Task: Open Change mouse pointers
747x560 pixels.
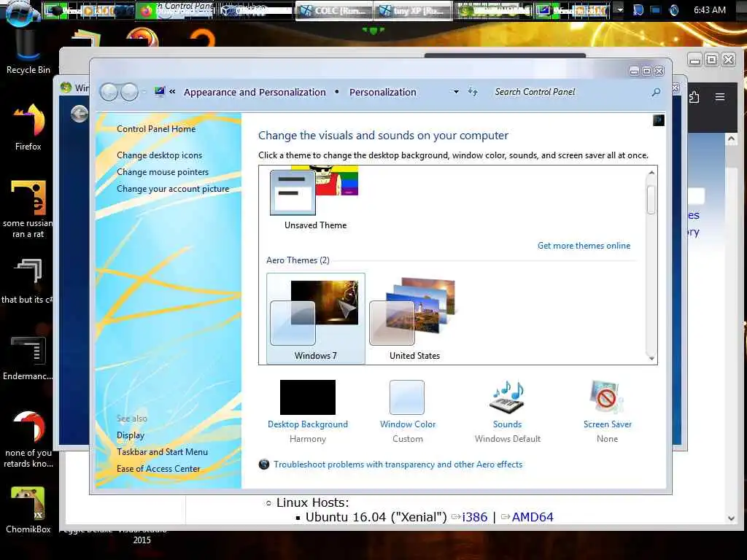Action: [163, 172]
